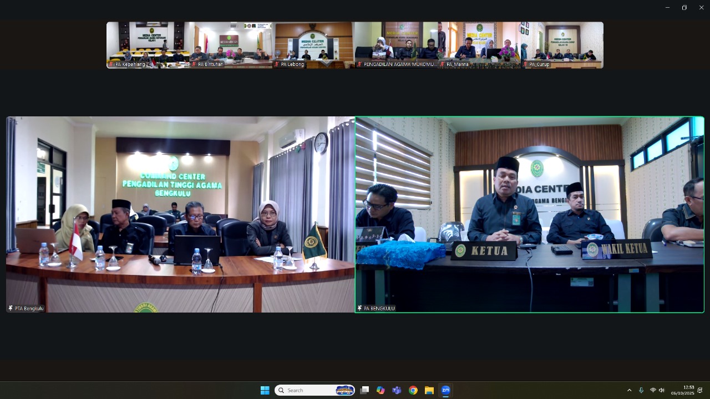Click the microphone icon in system tray
The image size is (710, 399).
641,390
